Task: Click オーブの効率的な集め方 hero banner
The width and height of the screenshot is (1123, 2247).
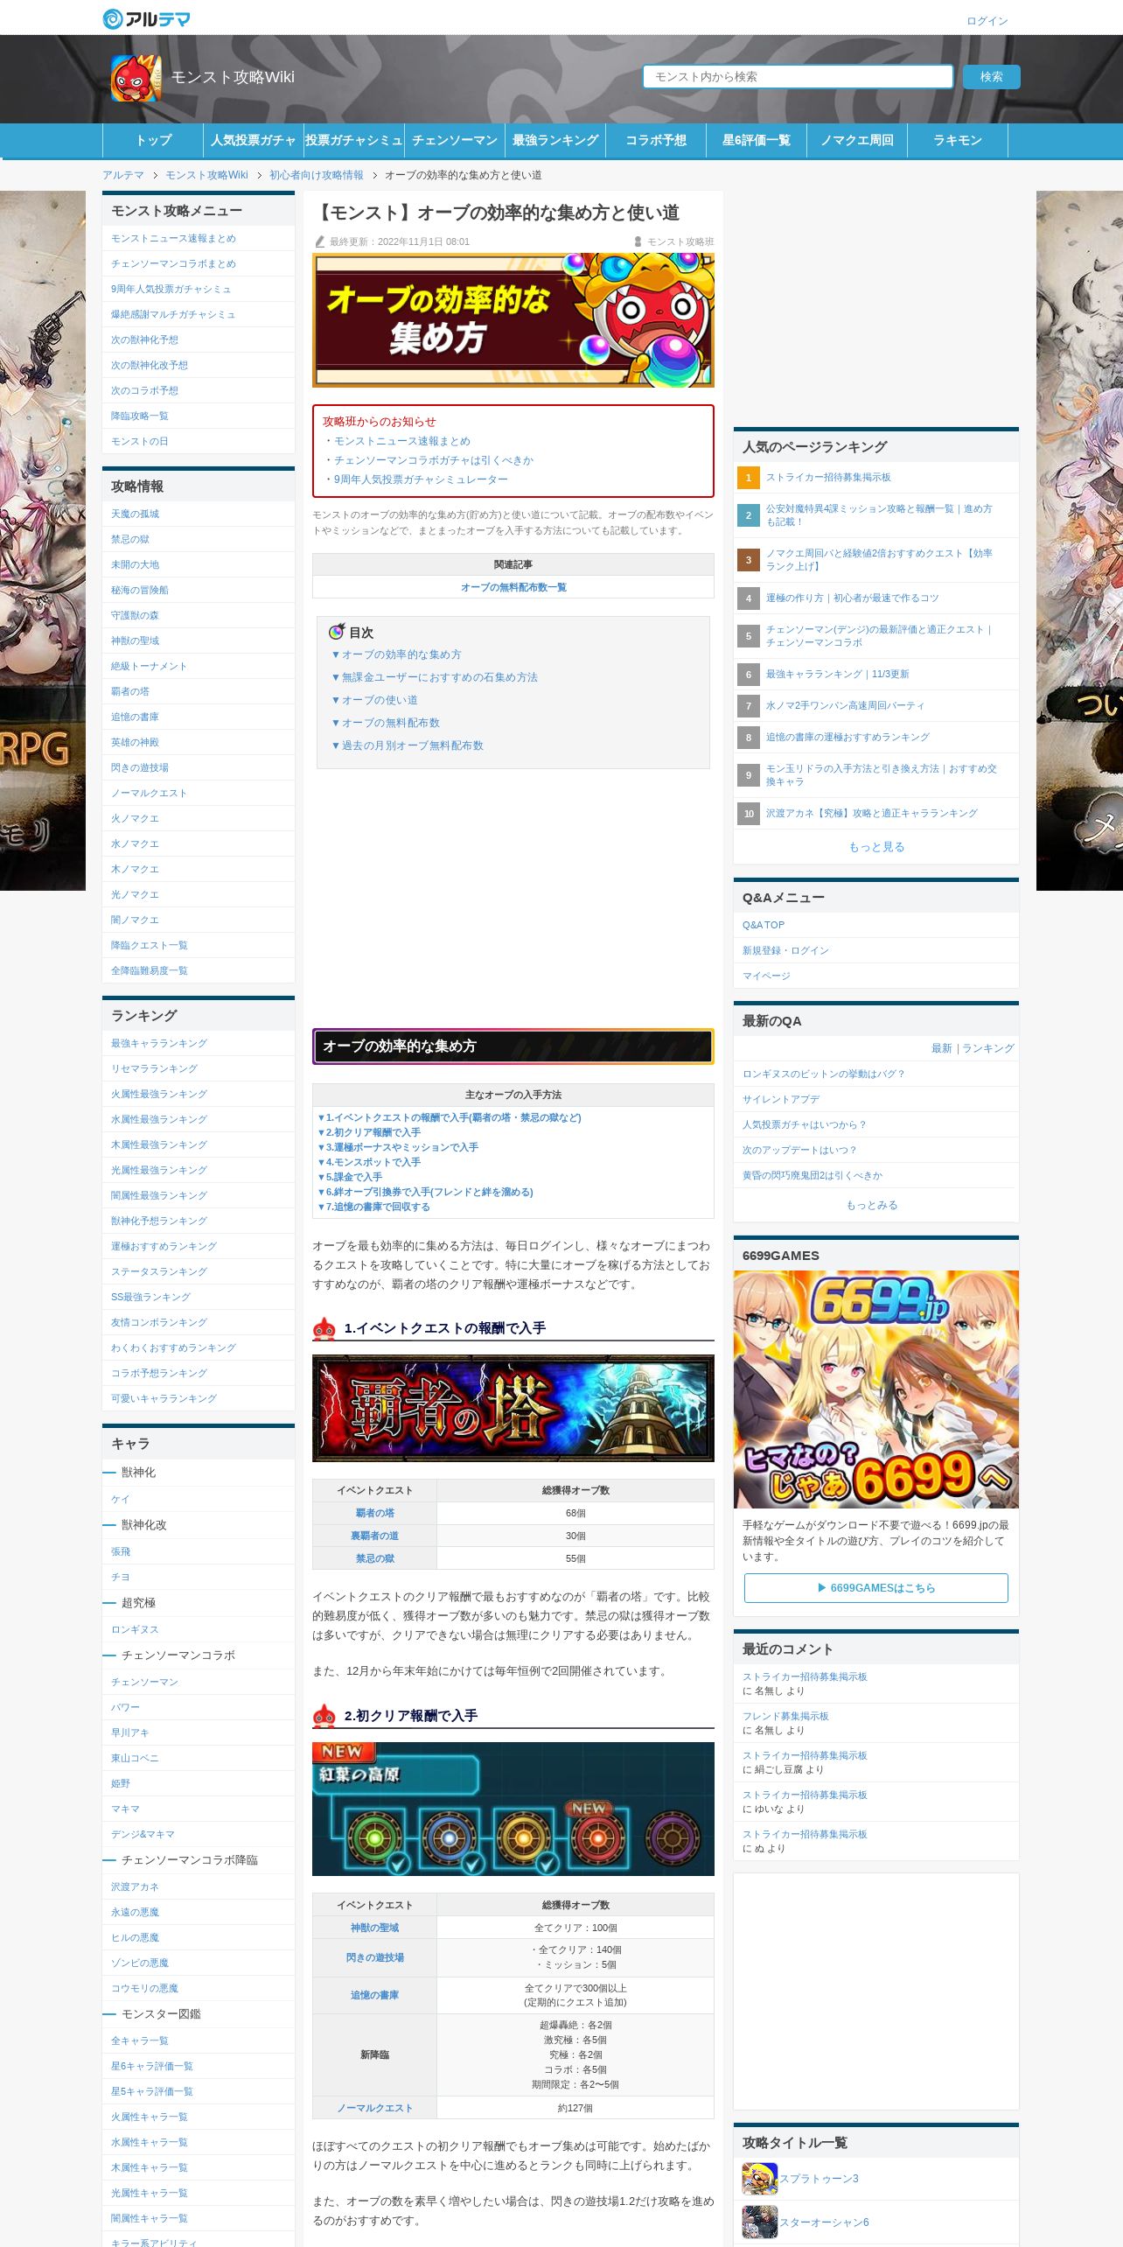Action: [513, 320]
